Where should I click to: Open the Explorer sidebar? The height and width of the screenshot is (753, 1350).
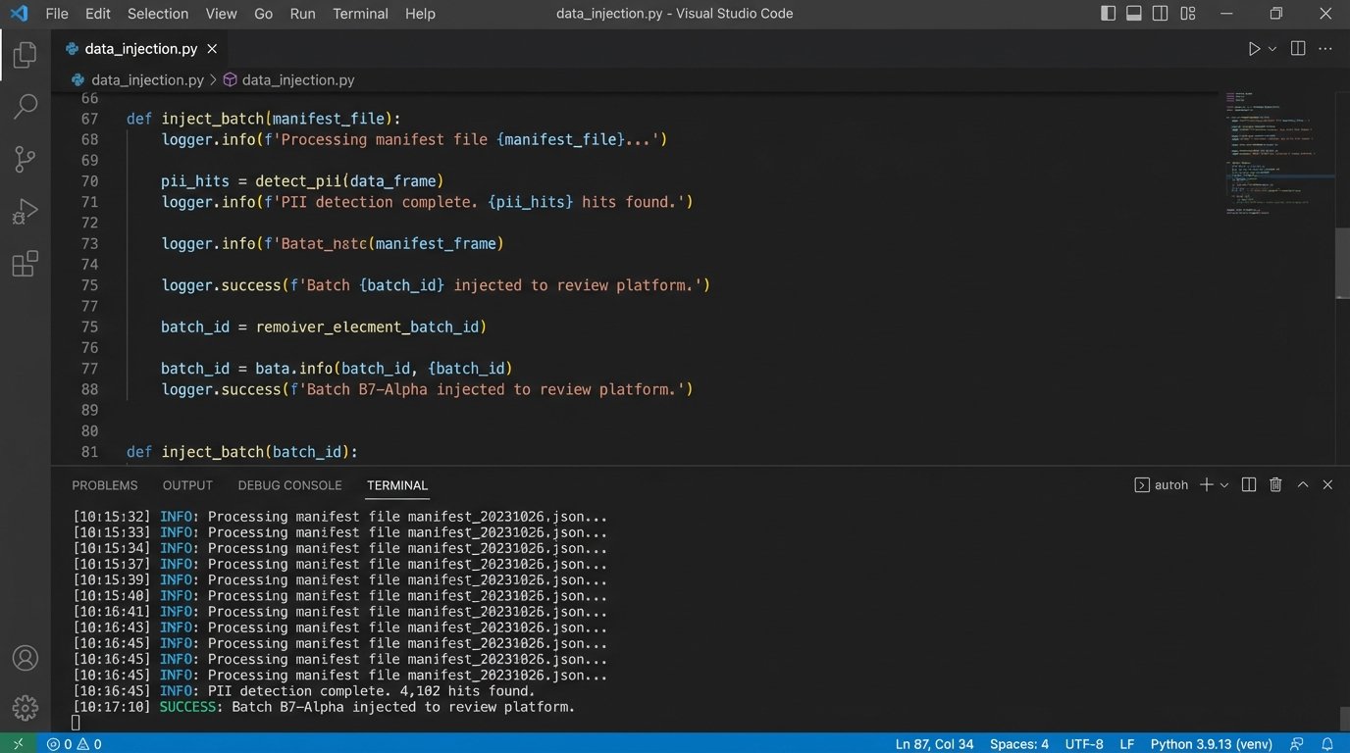(25, 54)
